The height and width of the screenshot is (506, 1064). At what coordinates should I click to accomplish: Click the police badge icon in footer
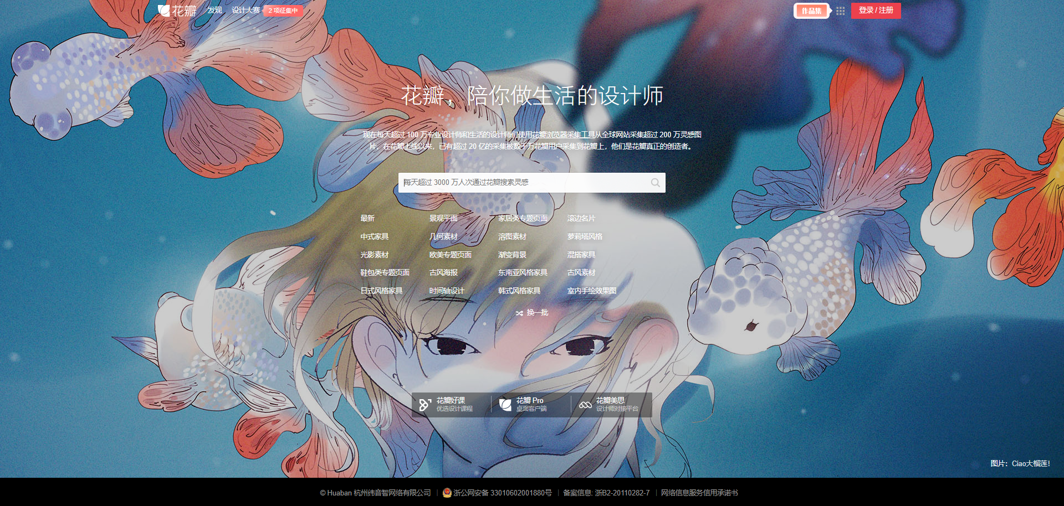click(447, 493)
